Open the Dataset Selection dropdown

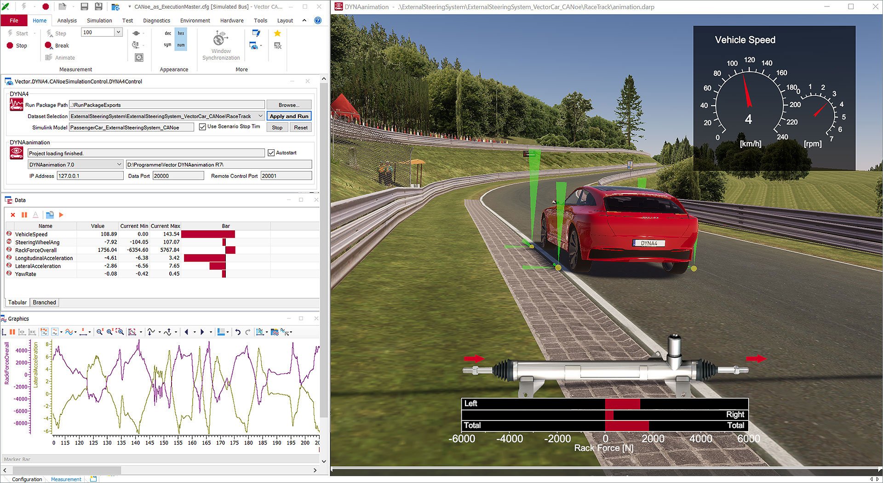[260, 116]
